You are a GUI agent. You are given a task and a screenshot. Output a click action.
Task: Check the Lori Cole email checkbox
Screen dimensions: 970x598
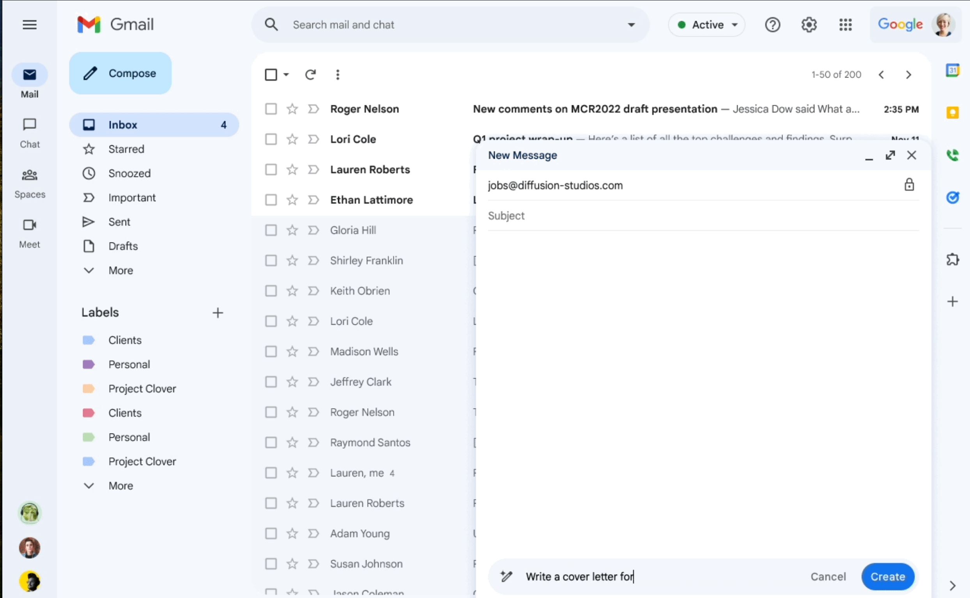click(x=271, y=139)
